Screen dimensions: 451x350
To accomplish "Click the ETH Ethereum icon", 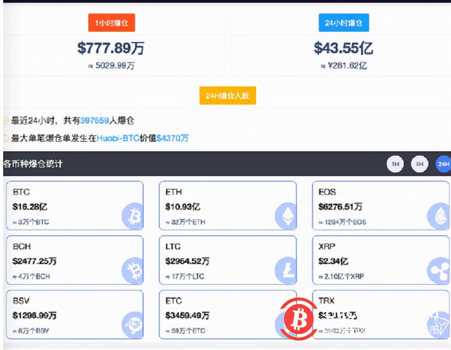I will [287, 215].
